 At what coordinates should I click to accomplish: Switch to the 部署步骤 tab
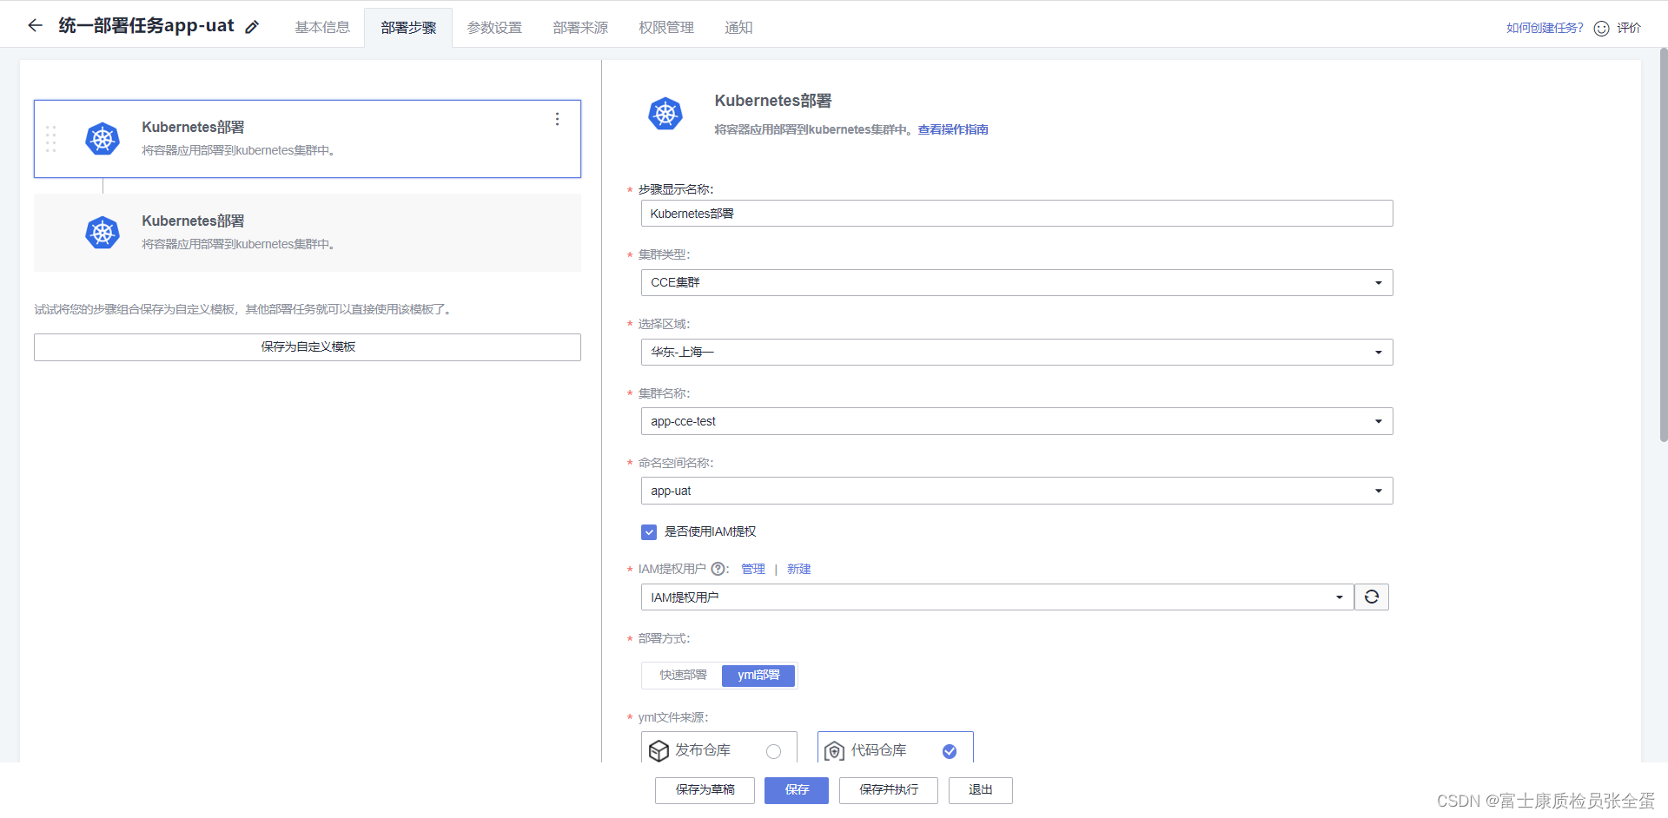pyautogui.click(x=408, y=28)
